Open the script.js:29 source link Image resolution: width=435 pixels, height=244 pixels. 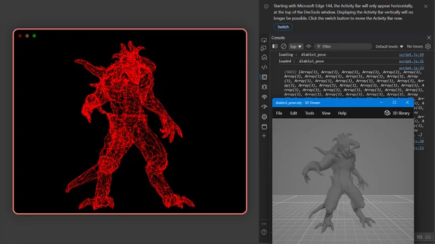click(411, 54)
